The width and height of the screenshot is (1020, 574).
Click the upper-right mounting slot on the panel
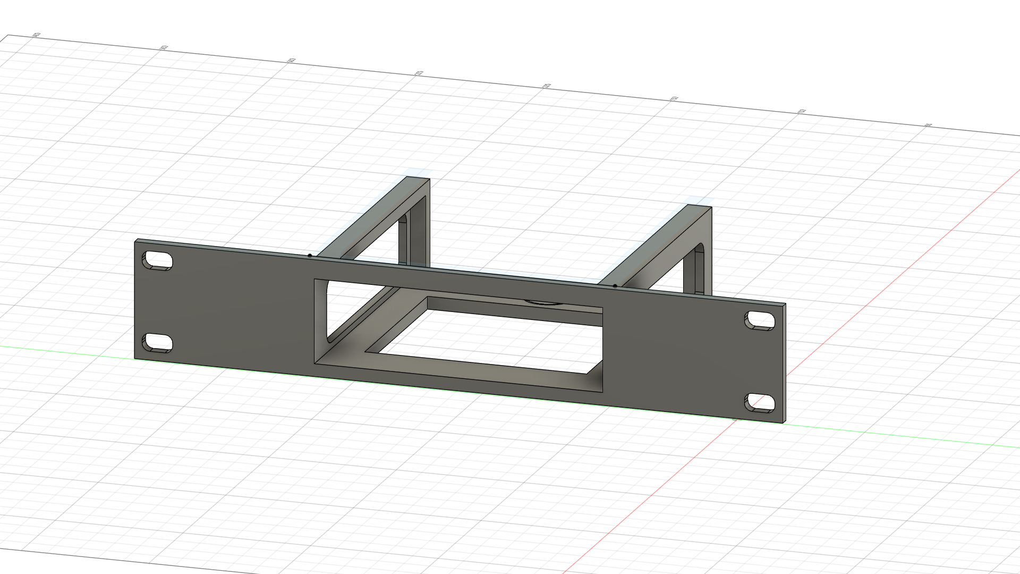coord(760,320)
